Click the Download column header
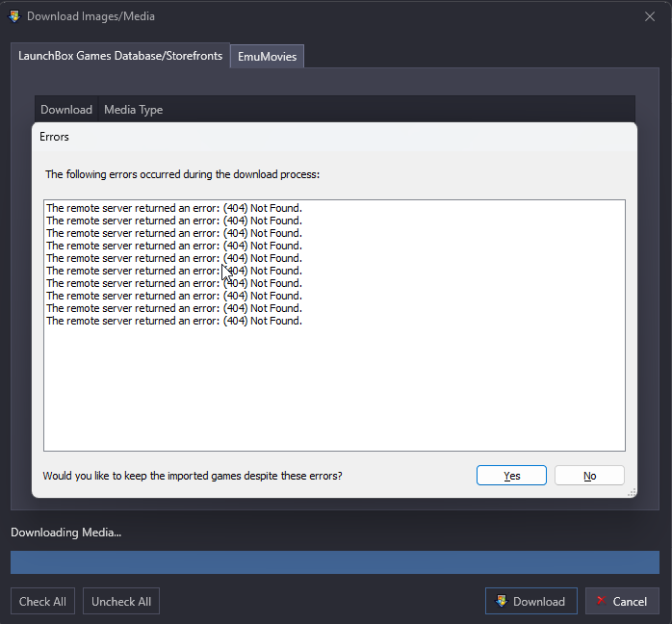 tap(66, 110)
